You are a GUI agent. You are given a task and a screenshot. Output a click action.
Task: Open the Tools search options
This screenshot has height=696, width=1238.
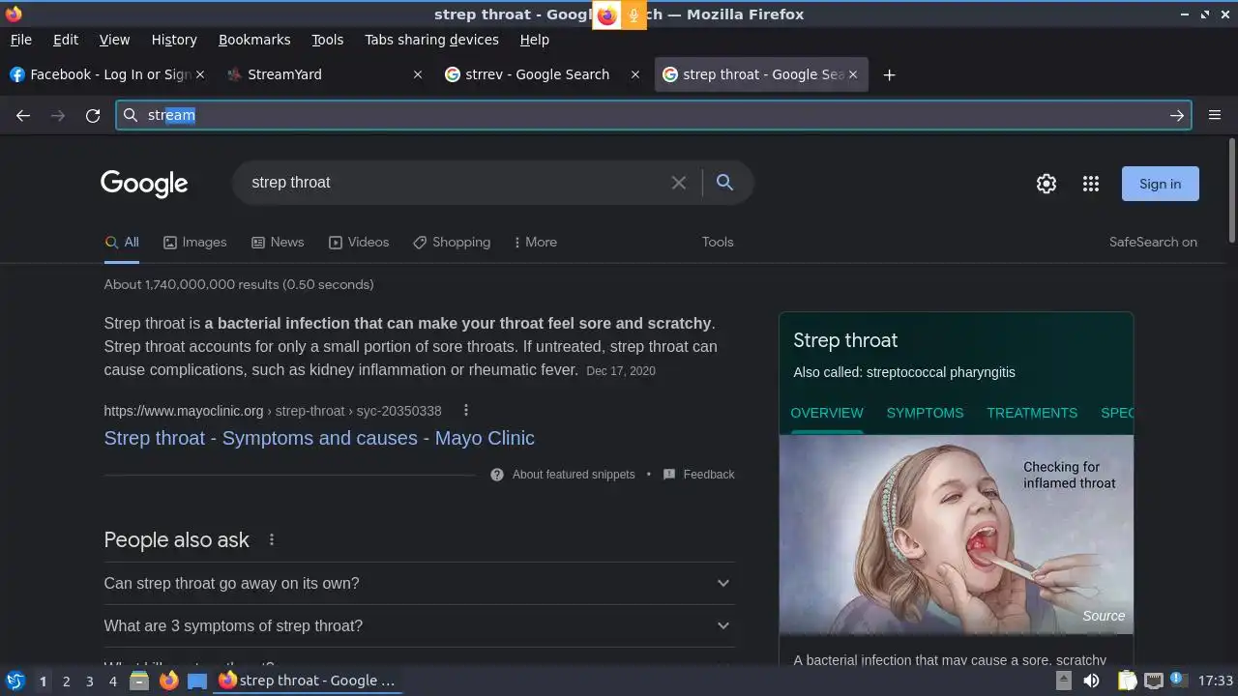[x=718, y=242]
